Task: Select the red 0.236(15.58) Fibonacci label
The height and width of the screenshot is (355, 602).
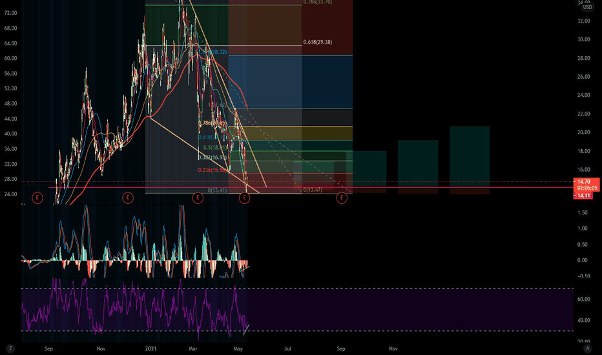Action: click(213, 170)
